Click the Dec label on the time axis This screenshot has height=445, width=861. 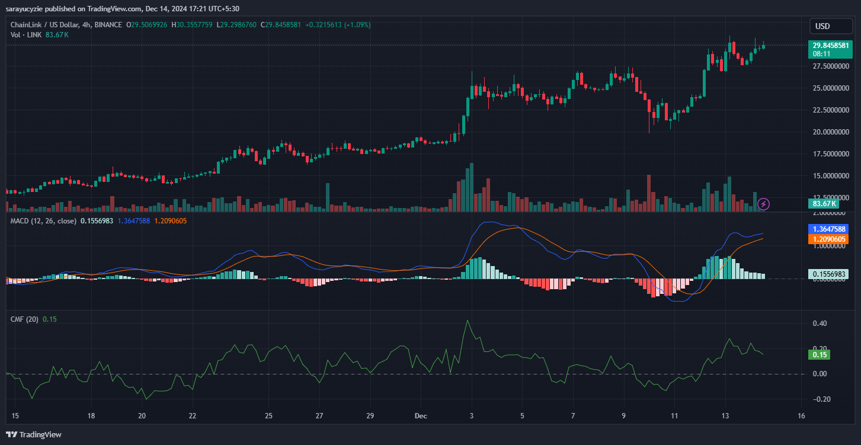pyautogui.click(x=420, y=415)
